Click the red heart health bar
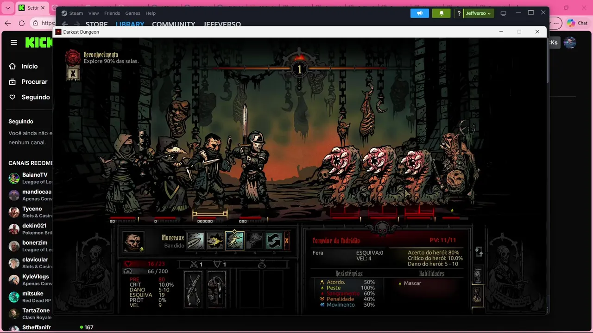The height and width of the screenshot is (333, 593). pos(146,264)
